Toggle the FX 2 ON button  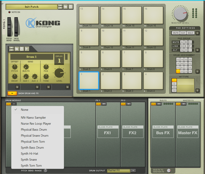pos(123,104)
